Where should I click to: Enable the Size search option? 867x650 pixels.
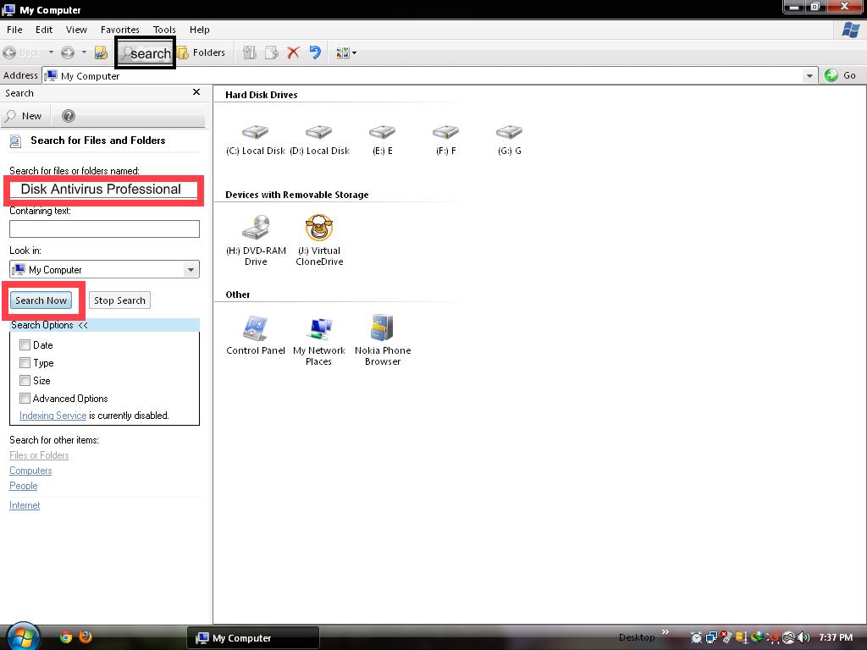[25, 380]
